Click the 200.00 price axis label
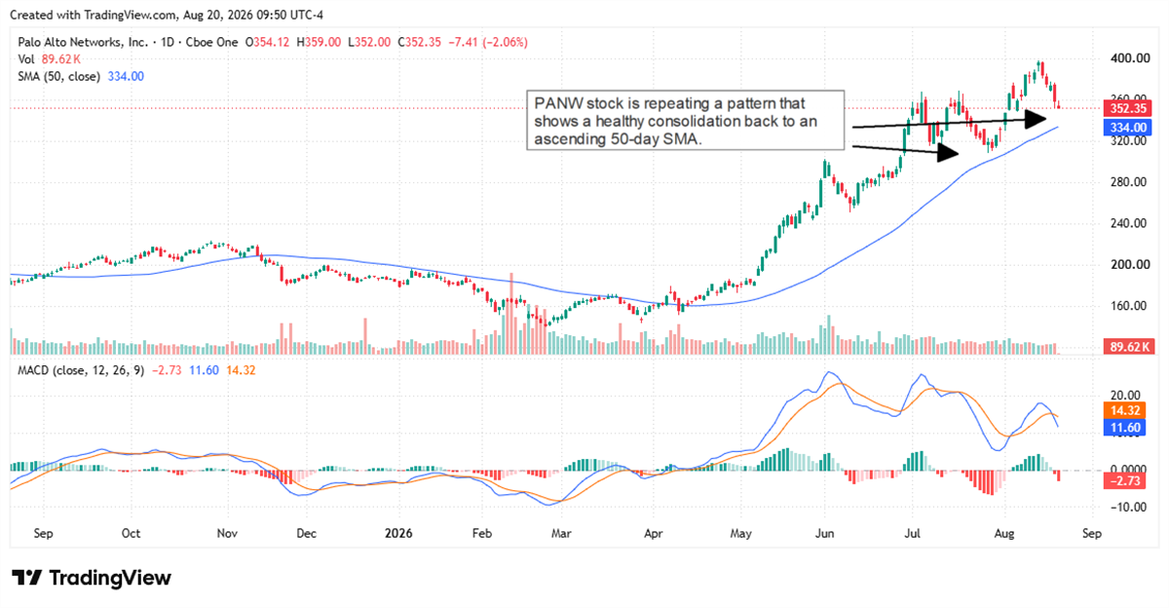Viewport: 1169px width, 608px height. coord(1129,265)
